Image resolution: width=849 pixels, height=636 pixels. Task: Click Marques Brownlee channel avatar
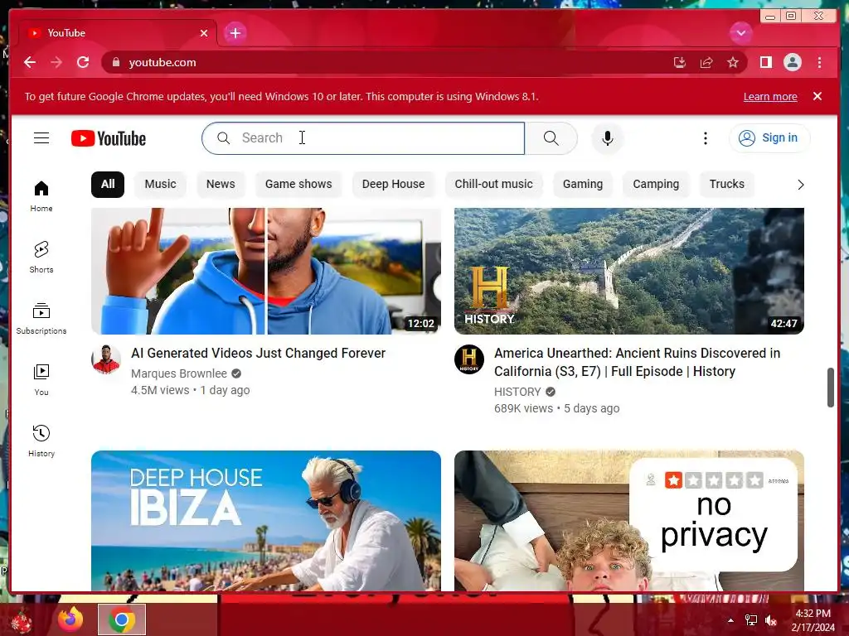coord(105,359)
